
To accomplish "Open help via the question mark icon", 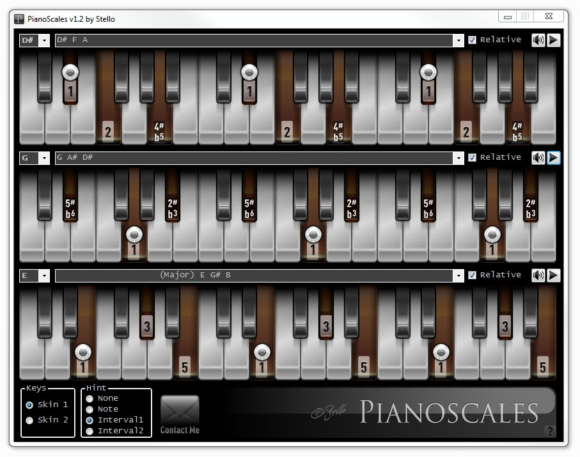I will point(550,431).
